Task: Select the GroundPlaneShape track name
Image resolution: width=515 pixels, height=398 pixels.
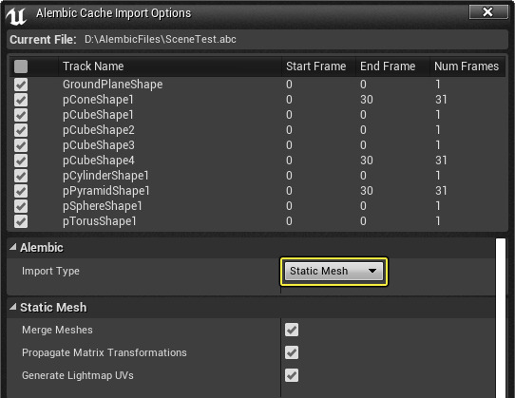Action: tap(113, 85)
